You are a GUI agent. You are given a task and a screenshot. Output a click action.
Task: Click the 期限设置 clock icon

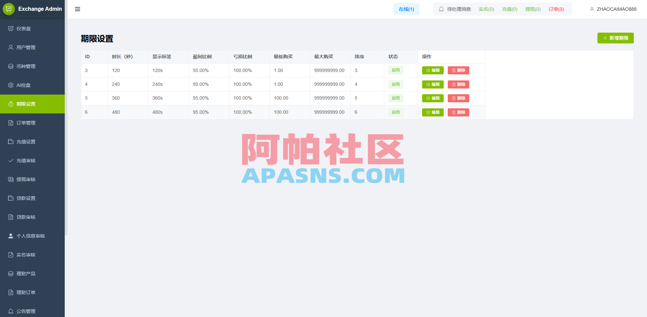11,104
